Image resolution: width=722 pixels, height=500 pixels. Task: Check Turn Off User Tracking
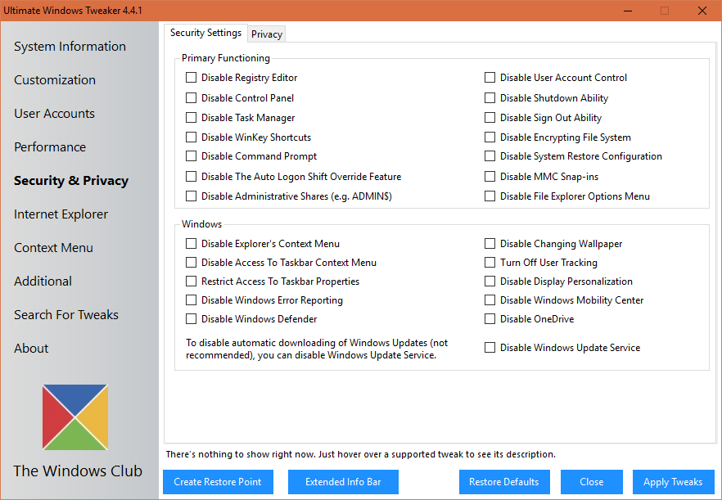[x=490, y=263]
